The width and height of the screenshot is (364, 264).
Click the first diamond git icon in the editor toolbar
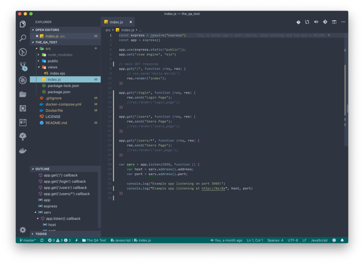tap(298, 22)
